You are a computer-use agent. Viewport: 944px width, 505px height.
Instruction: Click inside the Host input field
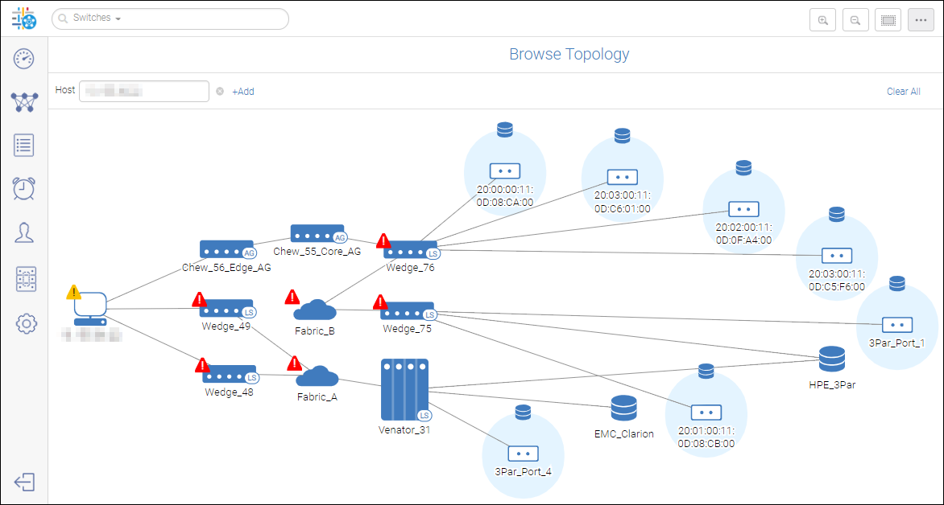143,92
